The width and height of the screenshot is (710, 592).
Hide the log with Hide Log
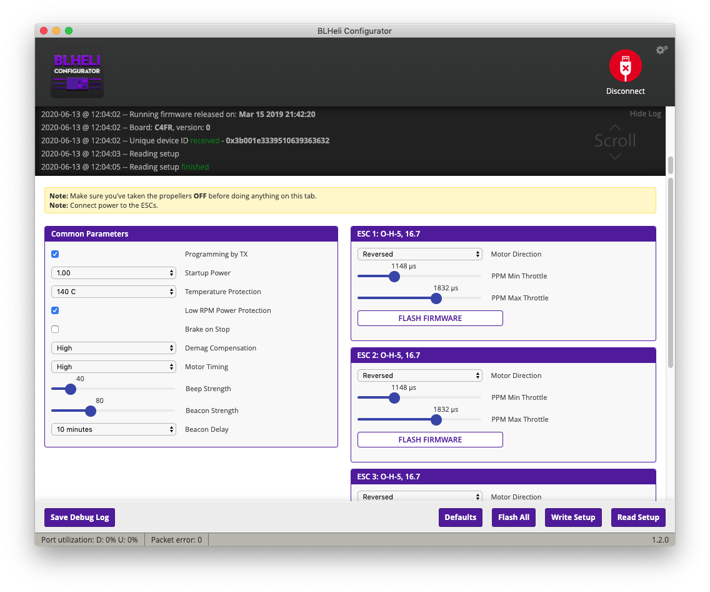pyautogui.click(x=645, y=114)
